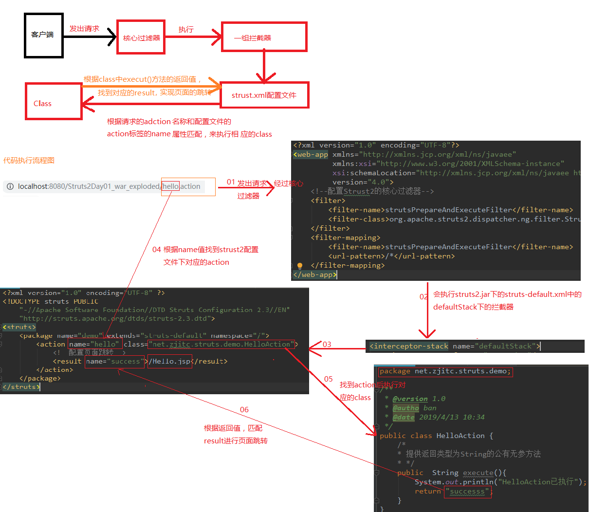Click the Class box label
The height and width of the screenshot is (512, 589).
coord(42,103)
